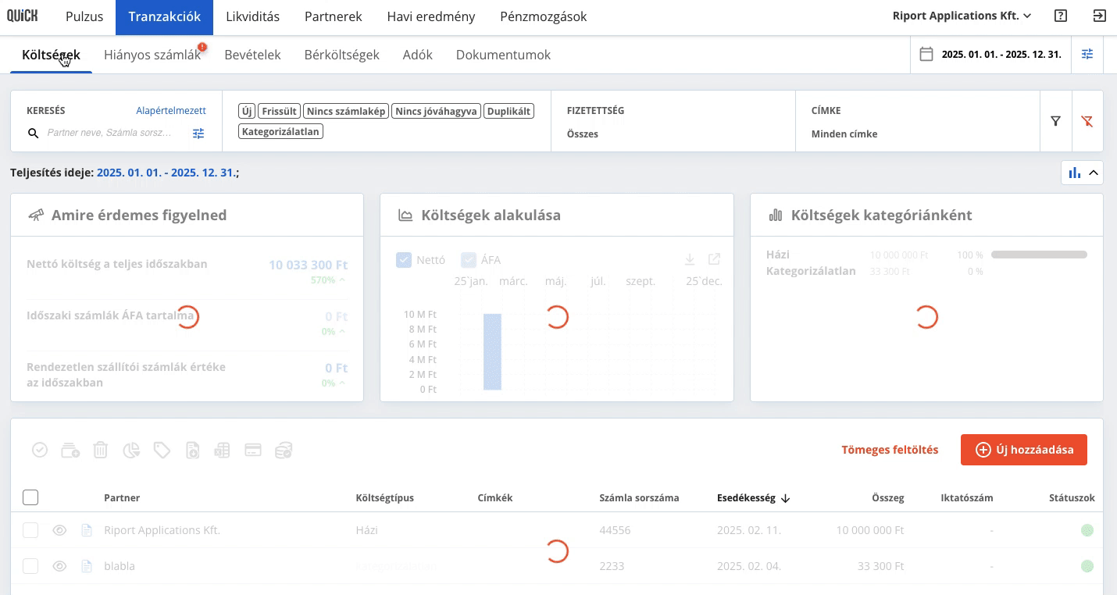Viewport: 1117px width, 595px height.
Task: Open the calendar icon beside date range
Action: click(926, 55)
